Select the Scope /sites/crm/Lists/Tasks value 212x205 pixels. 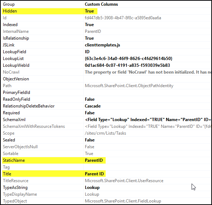tap(105, 133)
